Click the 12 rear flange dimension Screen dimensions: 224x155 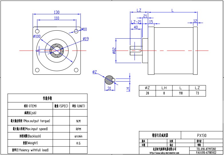click(x=195, y=21)
